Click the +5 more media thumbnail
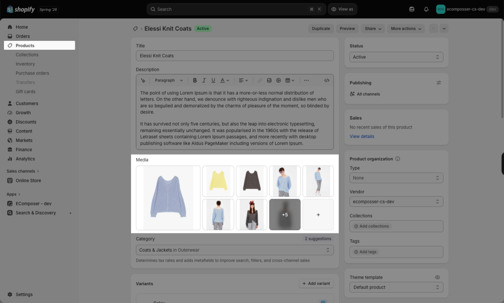Screen dimensions: 504x303 [285, 214]
